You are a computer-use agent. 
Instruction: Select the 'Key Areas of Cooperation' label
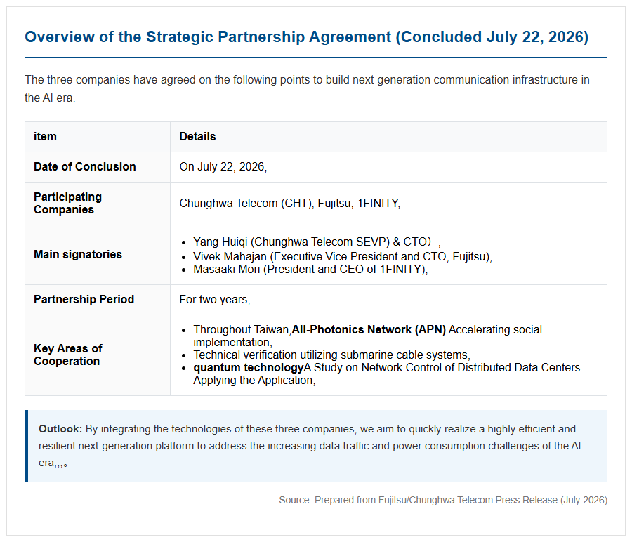[x=67, y=355]
